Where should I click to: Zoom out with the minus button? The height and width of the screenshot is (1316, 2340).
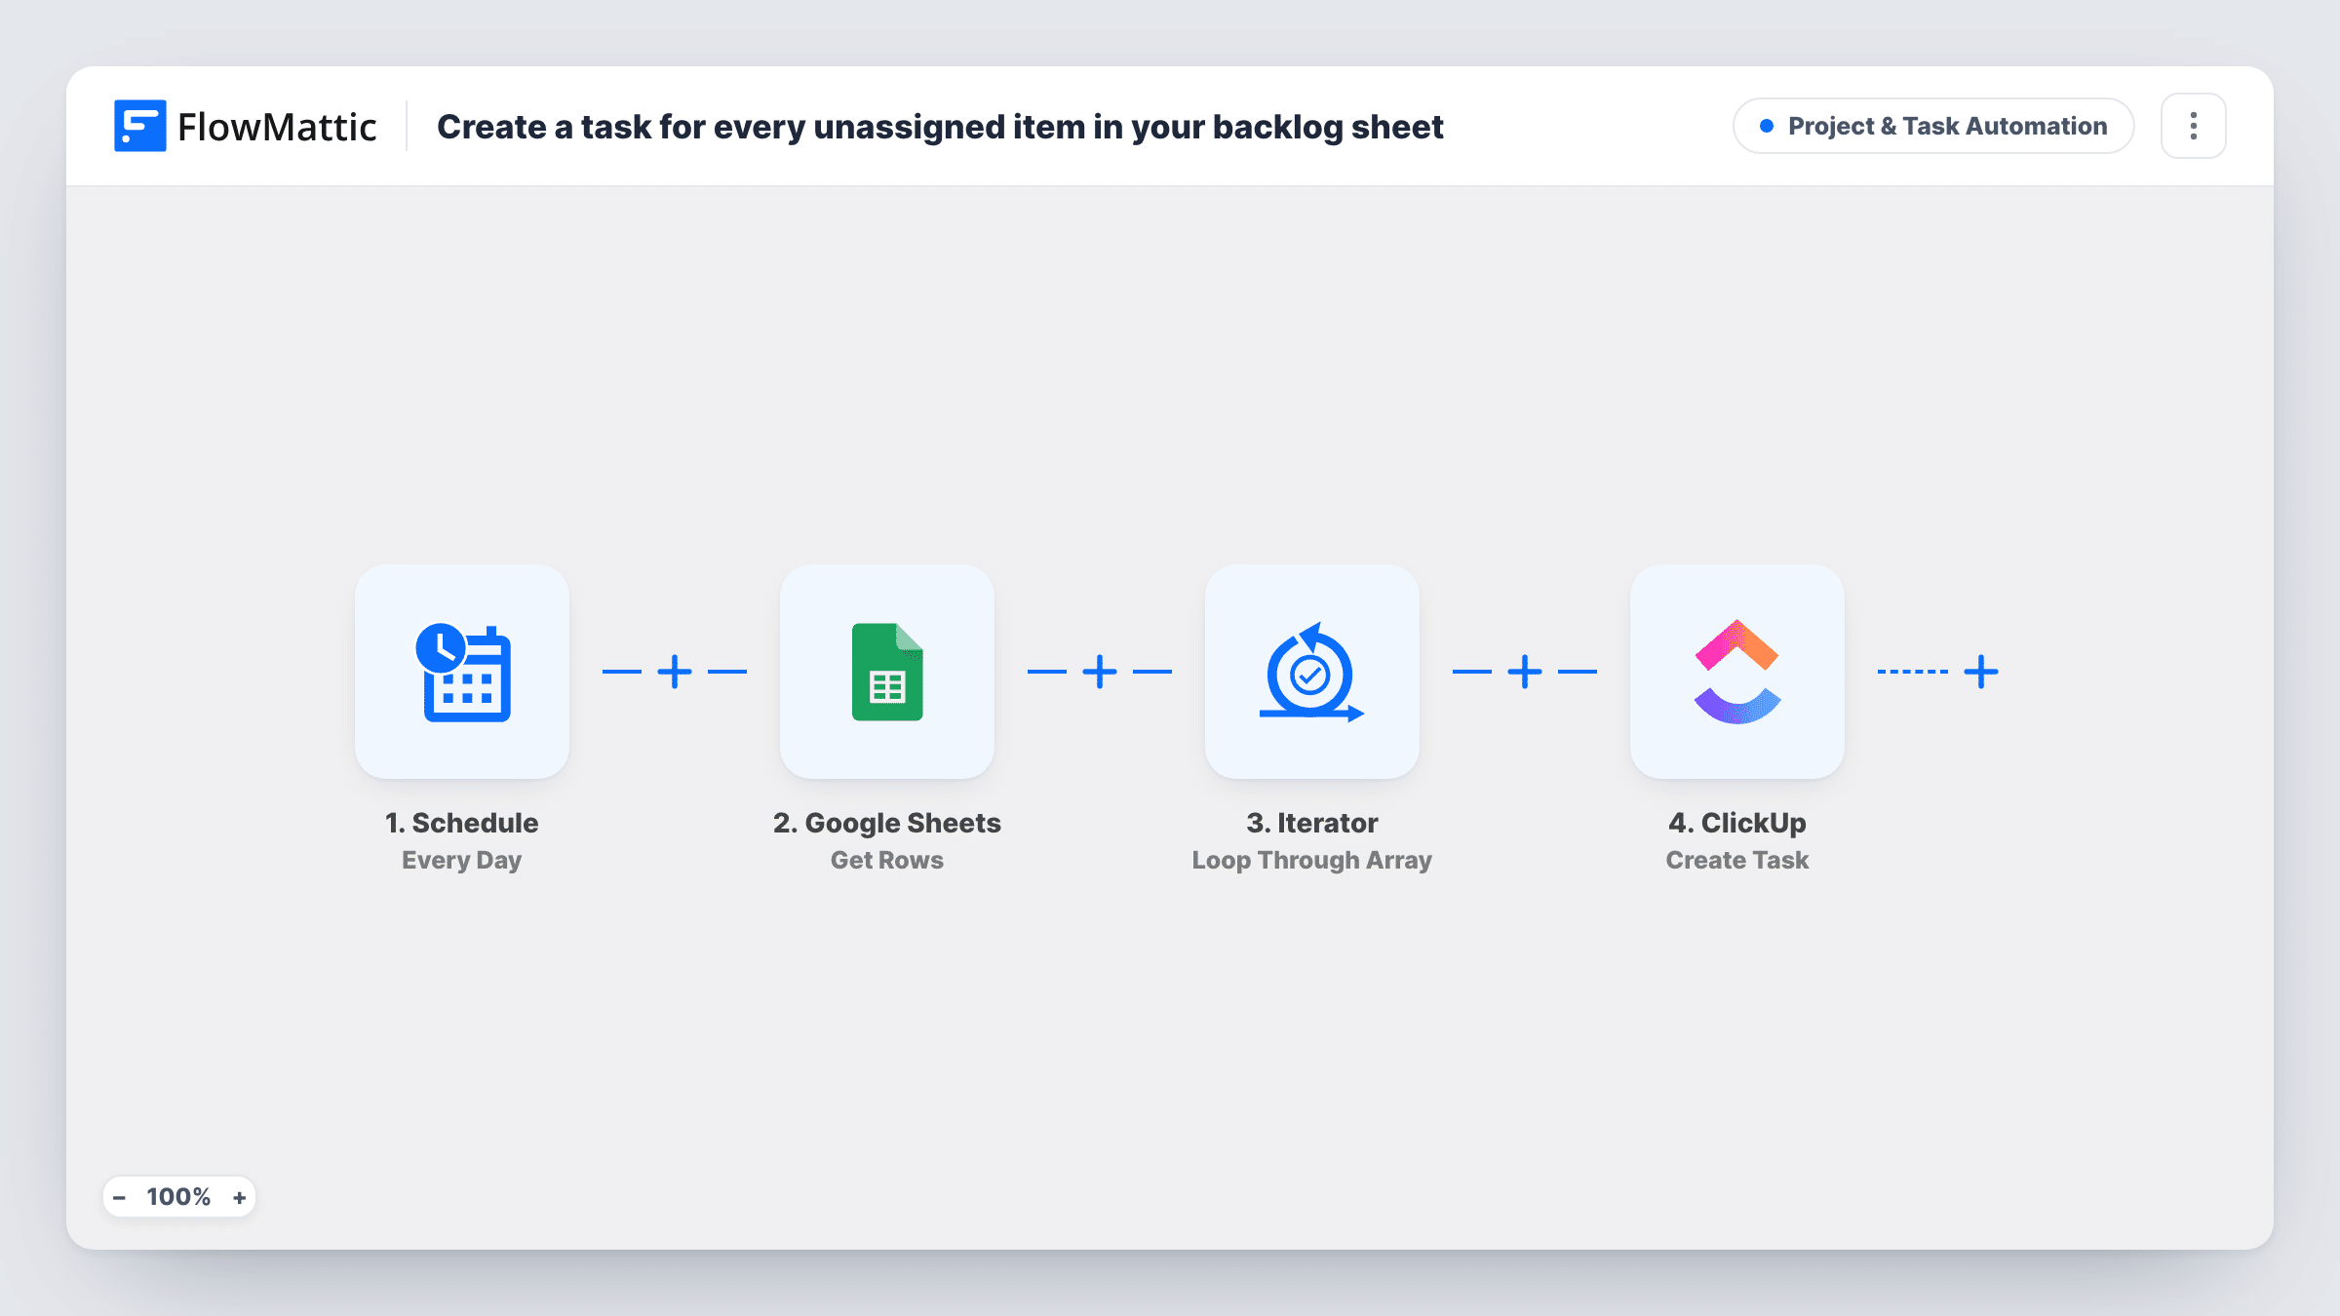click(119, 1197)
